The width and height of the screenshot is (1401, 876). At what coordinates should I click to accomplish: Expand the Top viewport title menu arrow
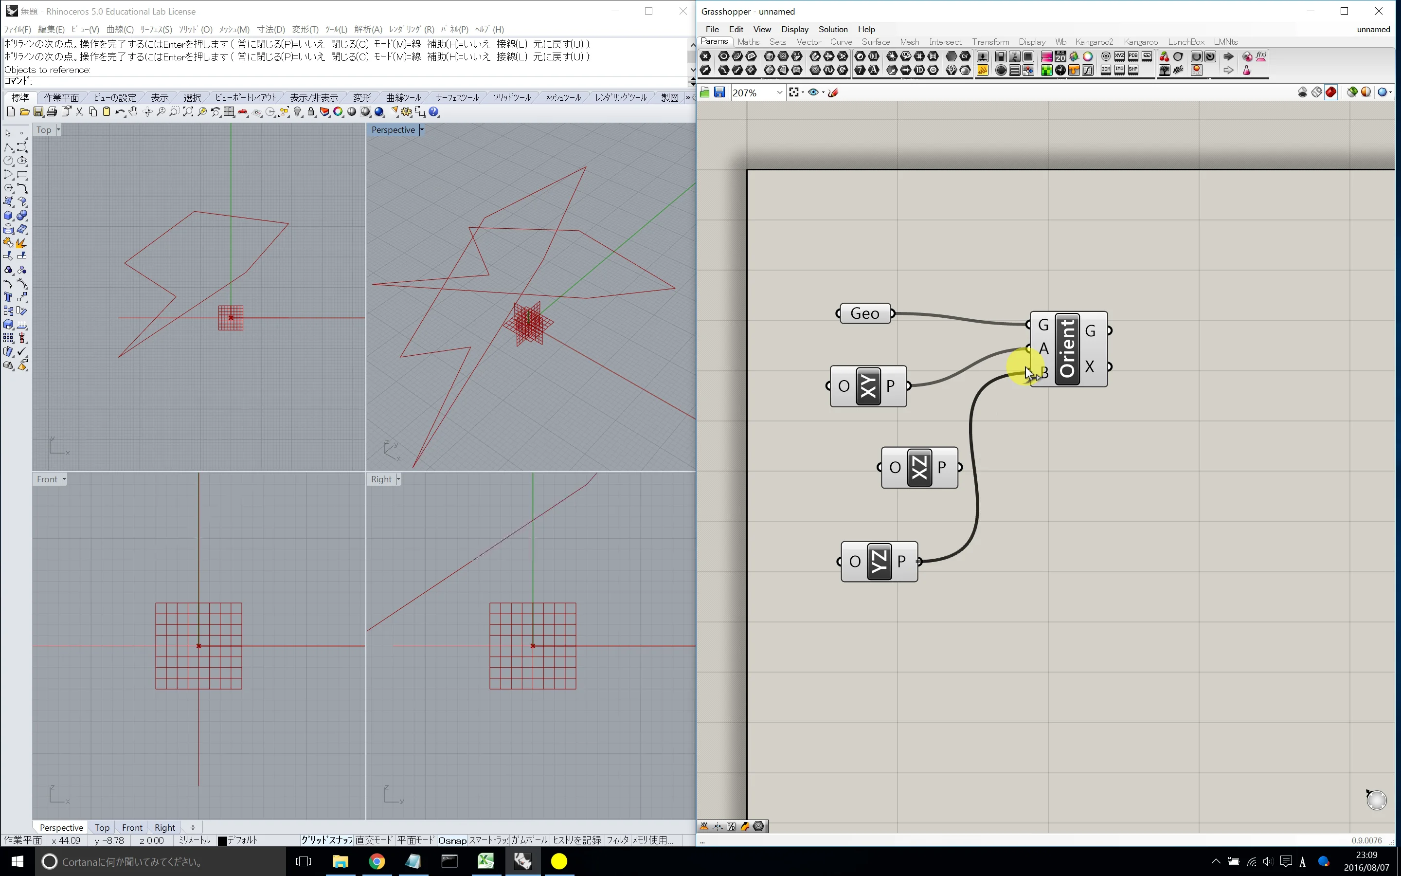click(x=58, y=130)
